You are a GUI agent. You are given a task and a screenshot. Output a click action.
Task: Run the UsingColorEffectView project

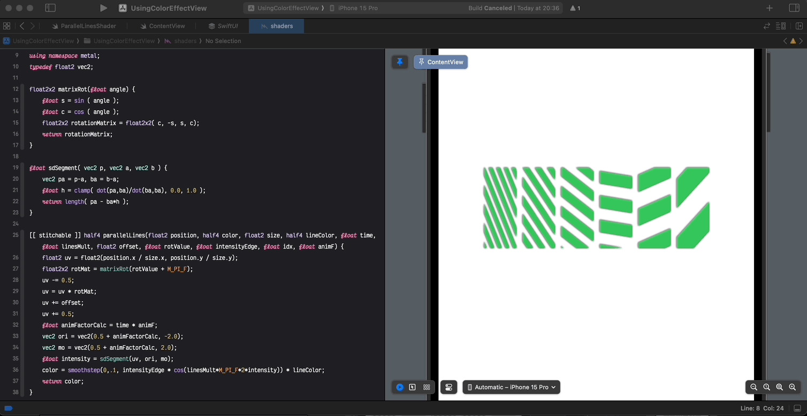[x=103, y=8]
